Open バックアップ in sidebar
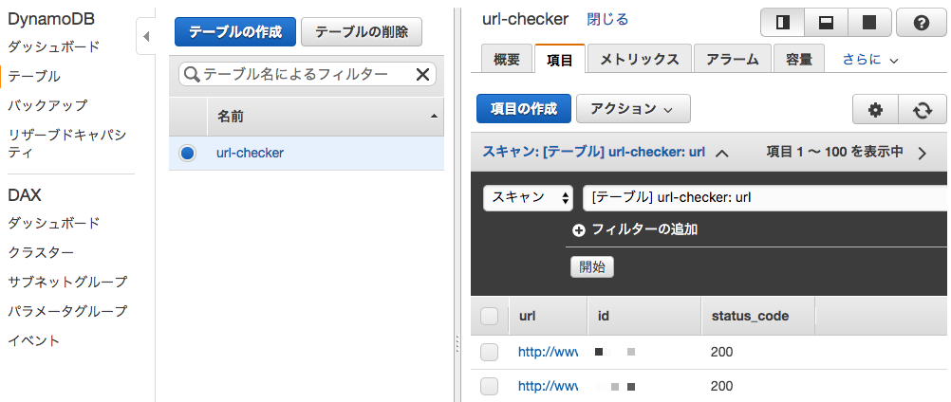 pos(47,105)
